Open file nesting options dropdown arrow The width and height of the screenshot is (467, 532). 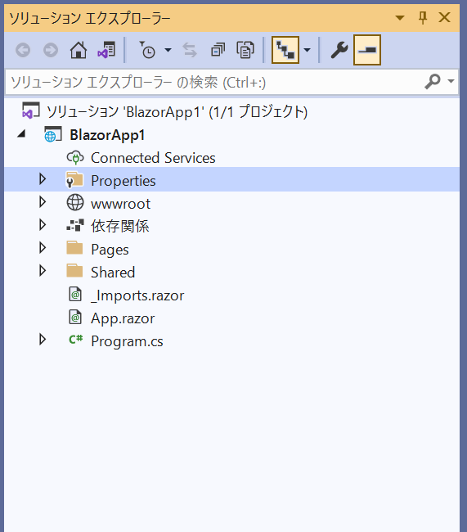pyautogui.click(x=307, y=50)
